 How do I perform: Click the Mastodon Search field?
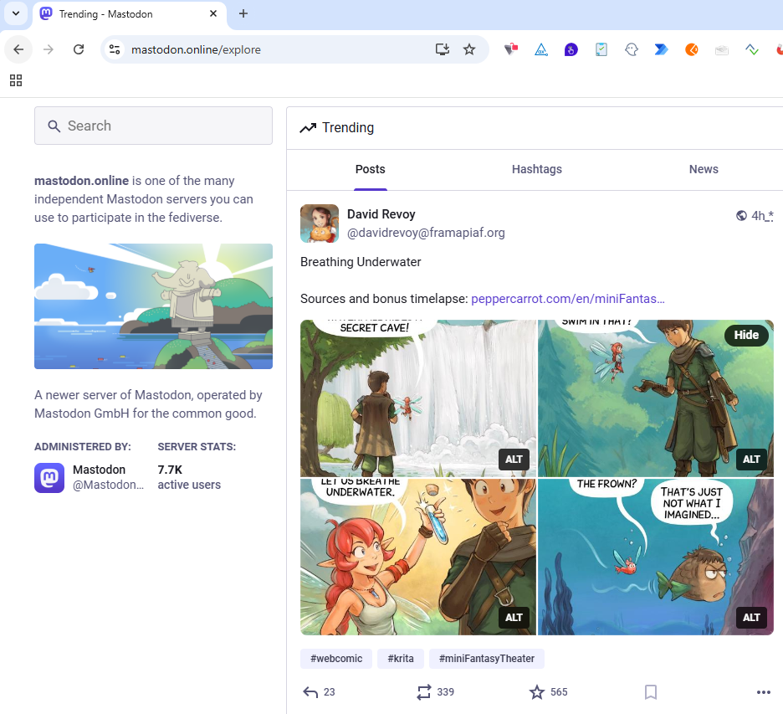point(153,126)
